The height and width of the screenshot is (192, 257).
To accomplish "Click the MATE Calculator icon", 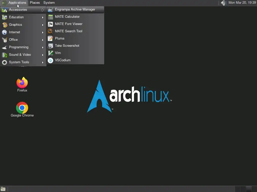I will coord(50,17).
